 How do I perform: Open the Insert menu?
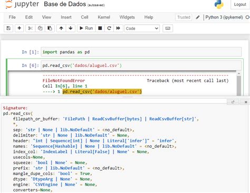pyautogui.click(x=66, y=17)
